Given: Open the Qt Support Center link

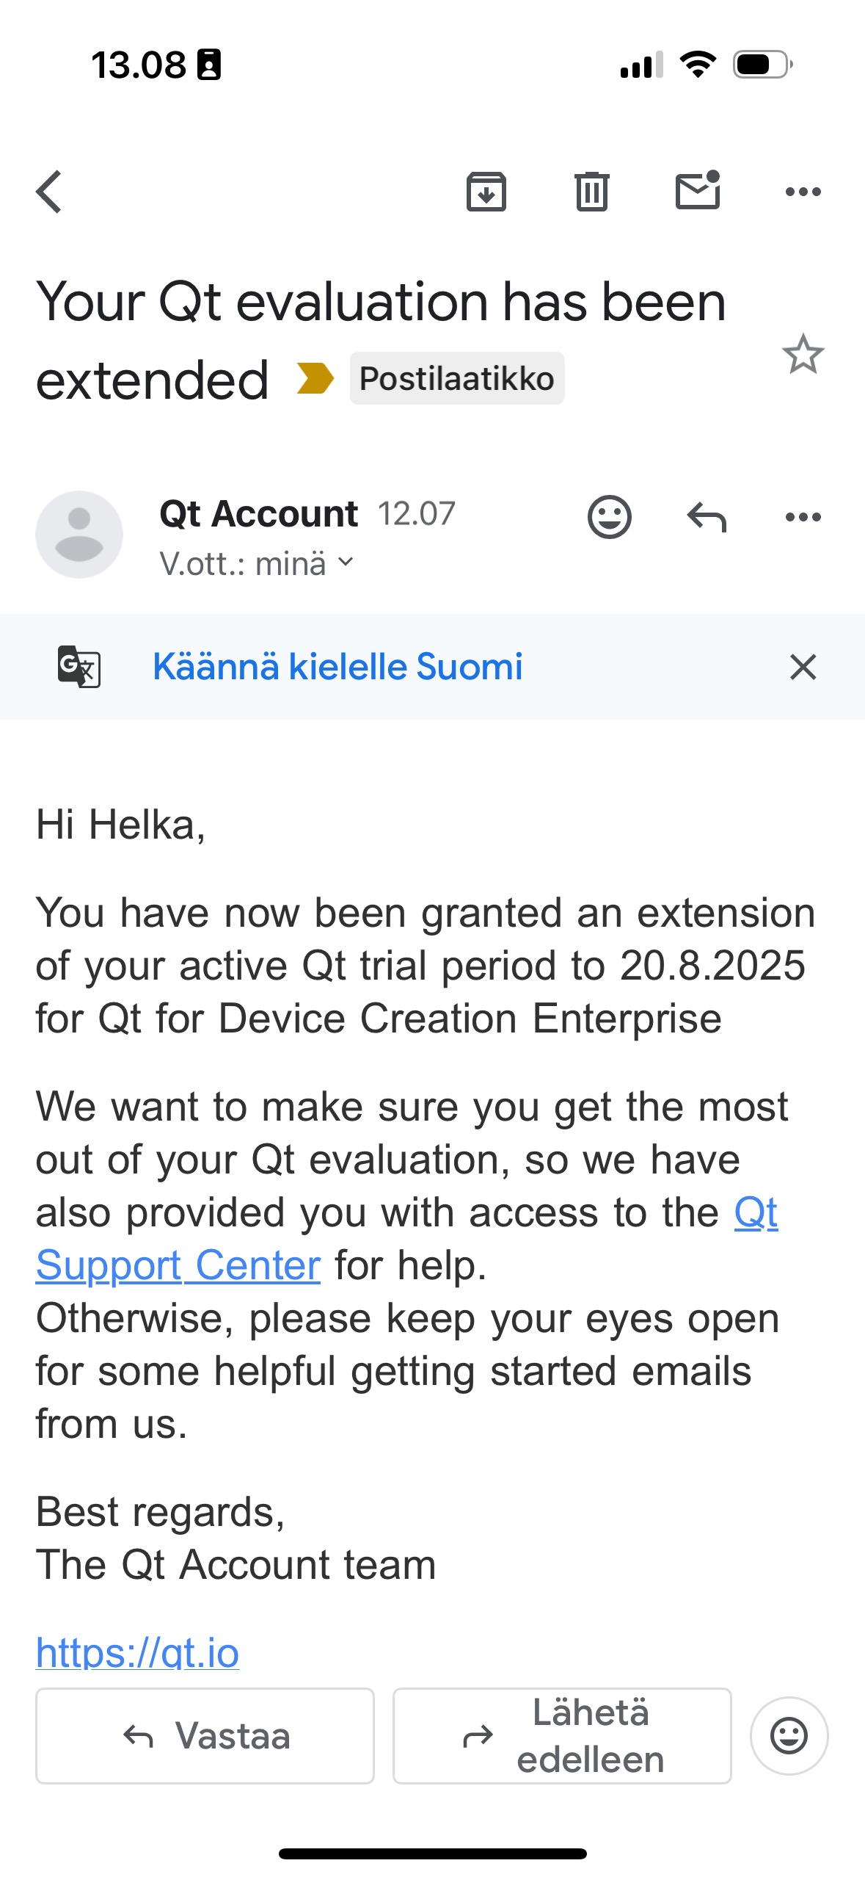Looking at the screenshot, I should [406, 1238].
